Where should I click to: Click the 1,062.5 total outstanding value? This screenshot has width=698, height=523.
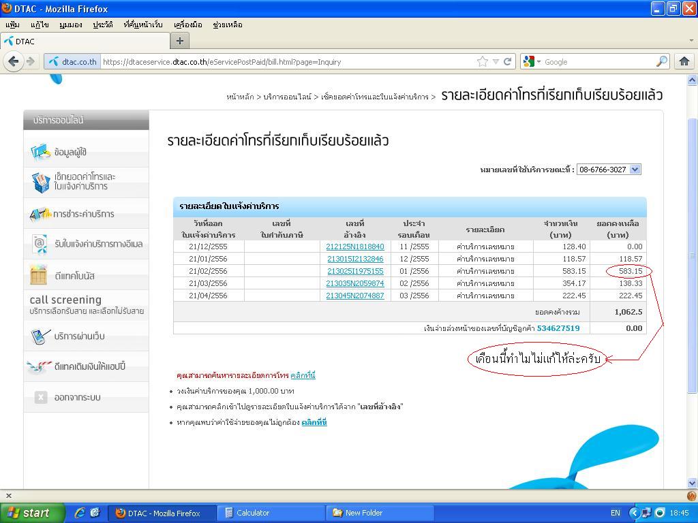628,312
